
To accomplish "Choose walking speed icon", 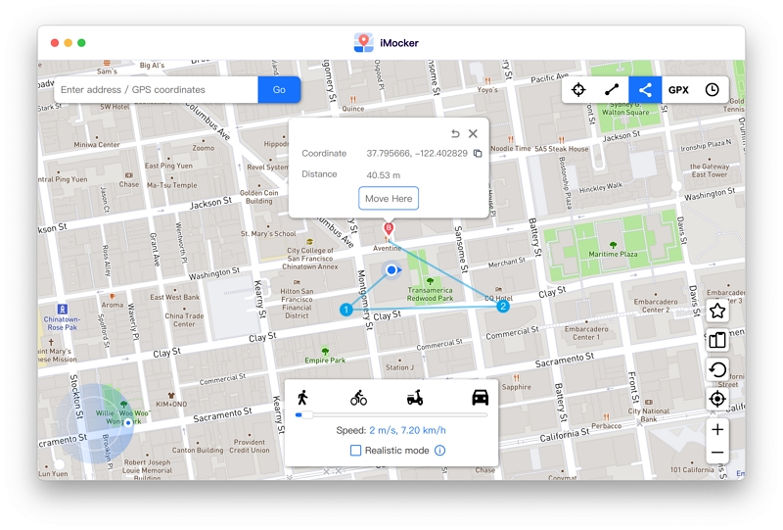I will pyautogui.click(x=302, y=398).
